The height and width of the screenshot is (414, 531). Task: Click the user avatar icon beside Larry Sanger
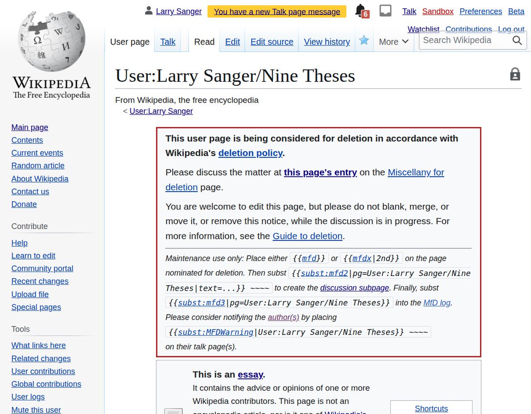[x=149, y=11]
